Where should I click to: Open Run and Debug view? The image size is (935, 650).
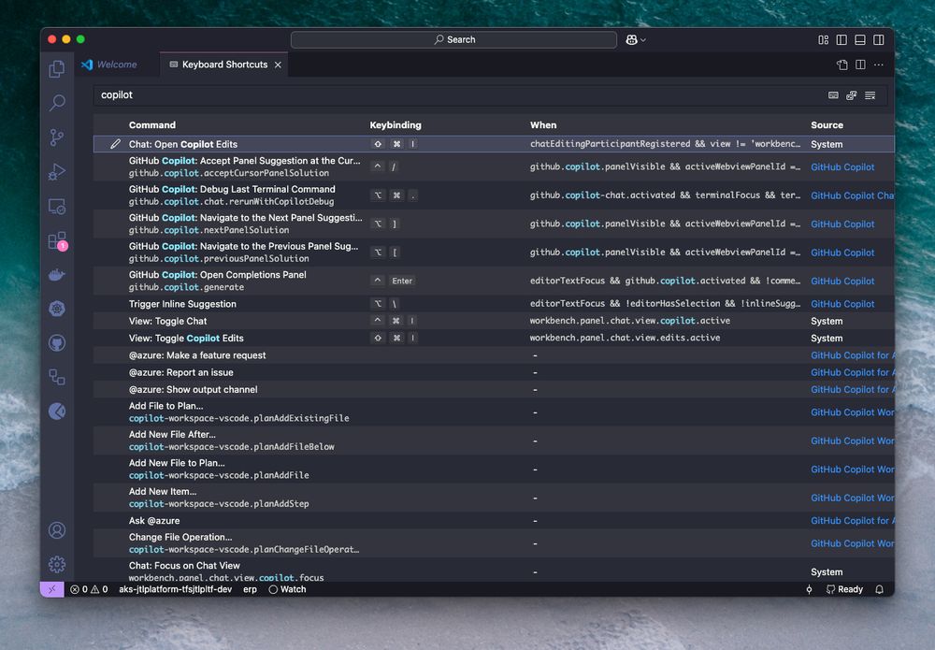point(57,172)
